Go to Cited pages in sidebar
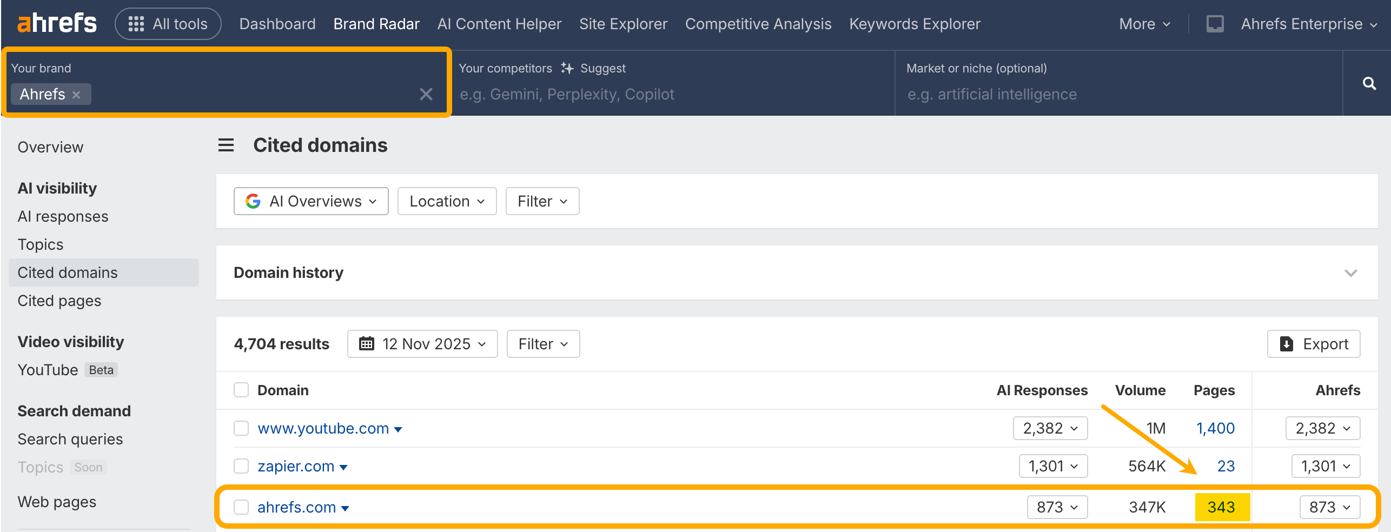Screen dimensions: 1391x532 (x=59, y=301)
